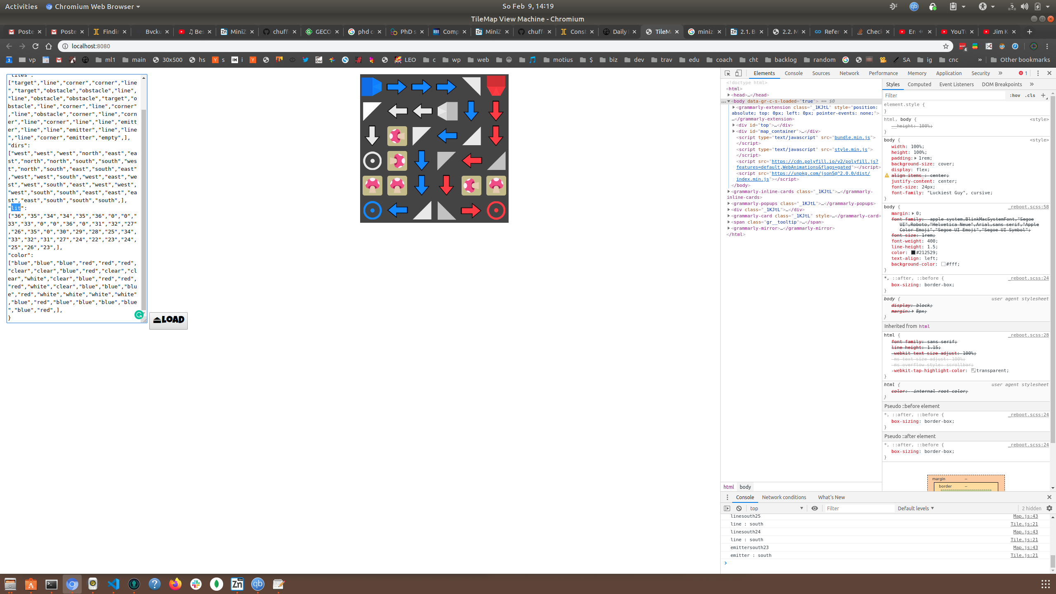Switch to the Performance tab
1056x594 pixels.
point(883,73)
